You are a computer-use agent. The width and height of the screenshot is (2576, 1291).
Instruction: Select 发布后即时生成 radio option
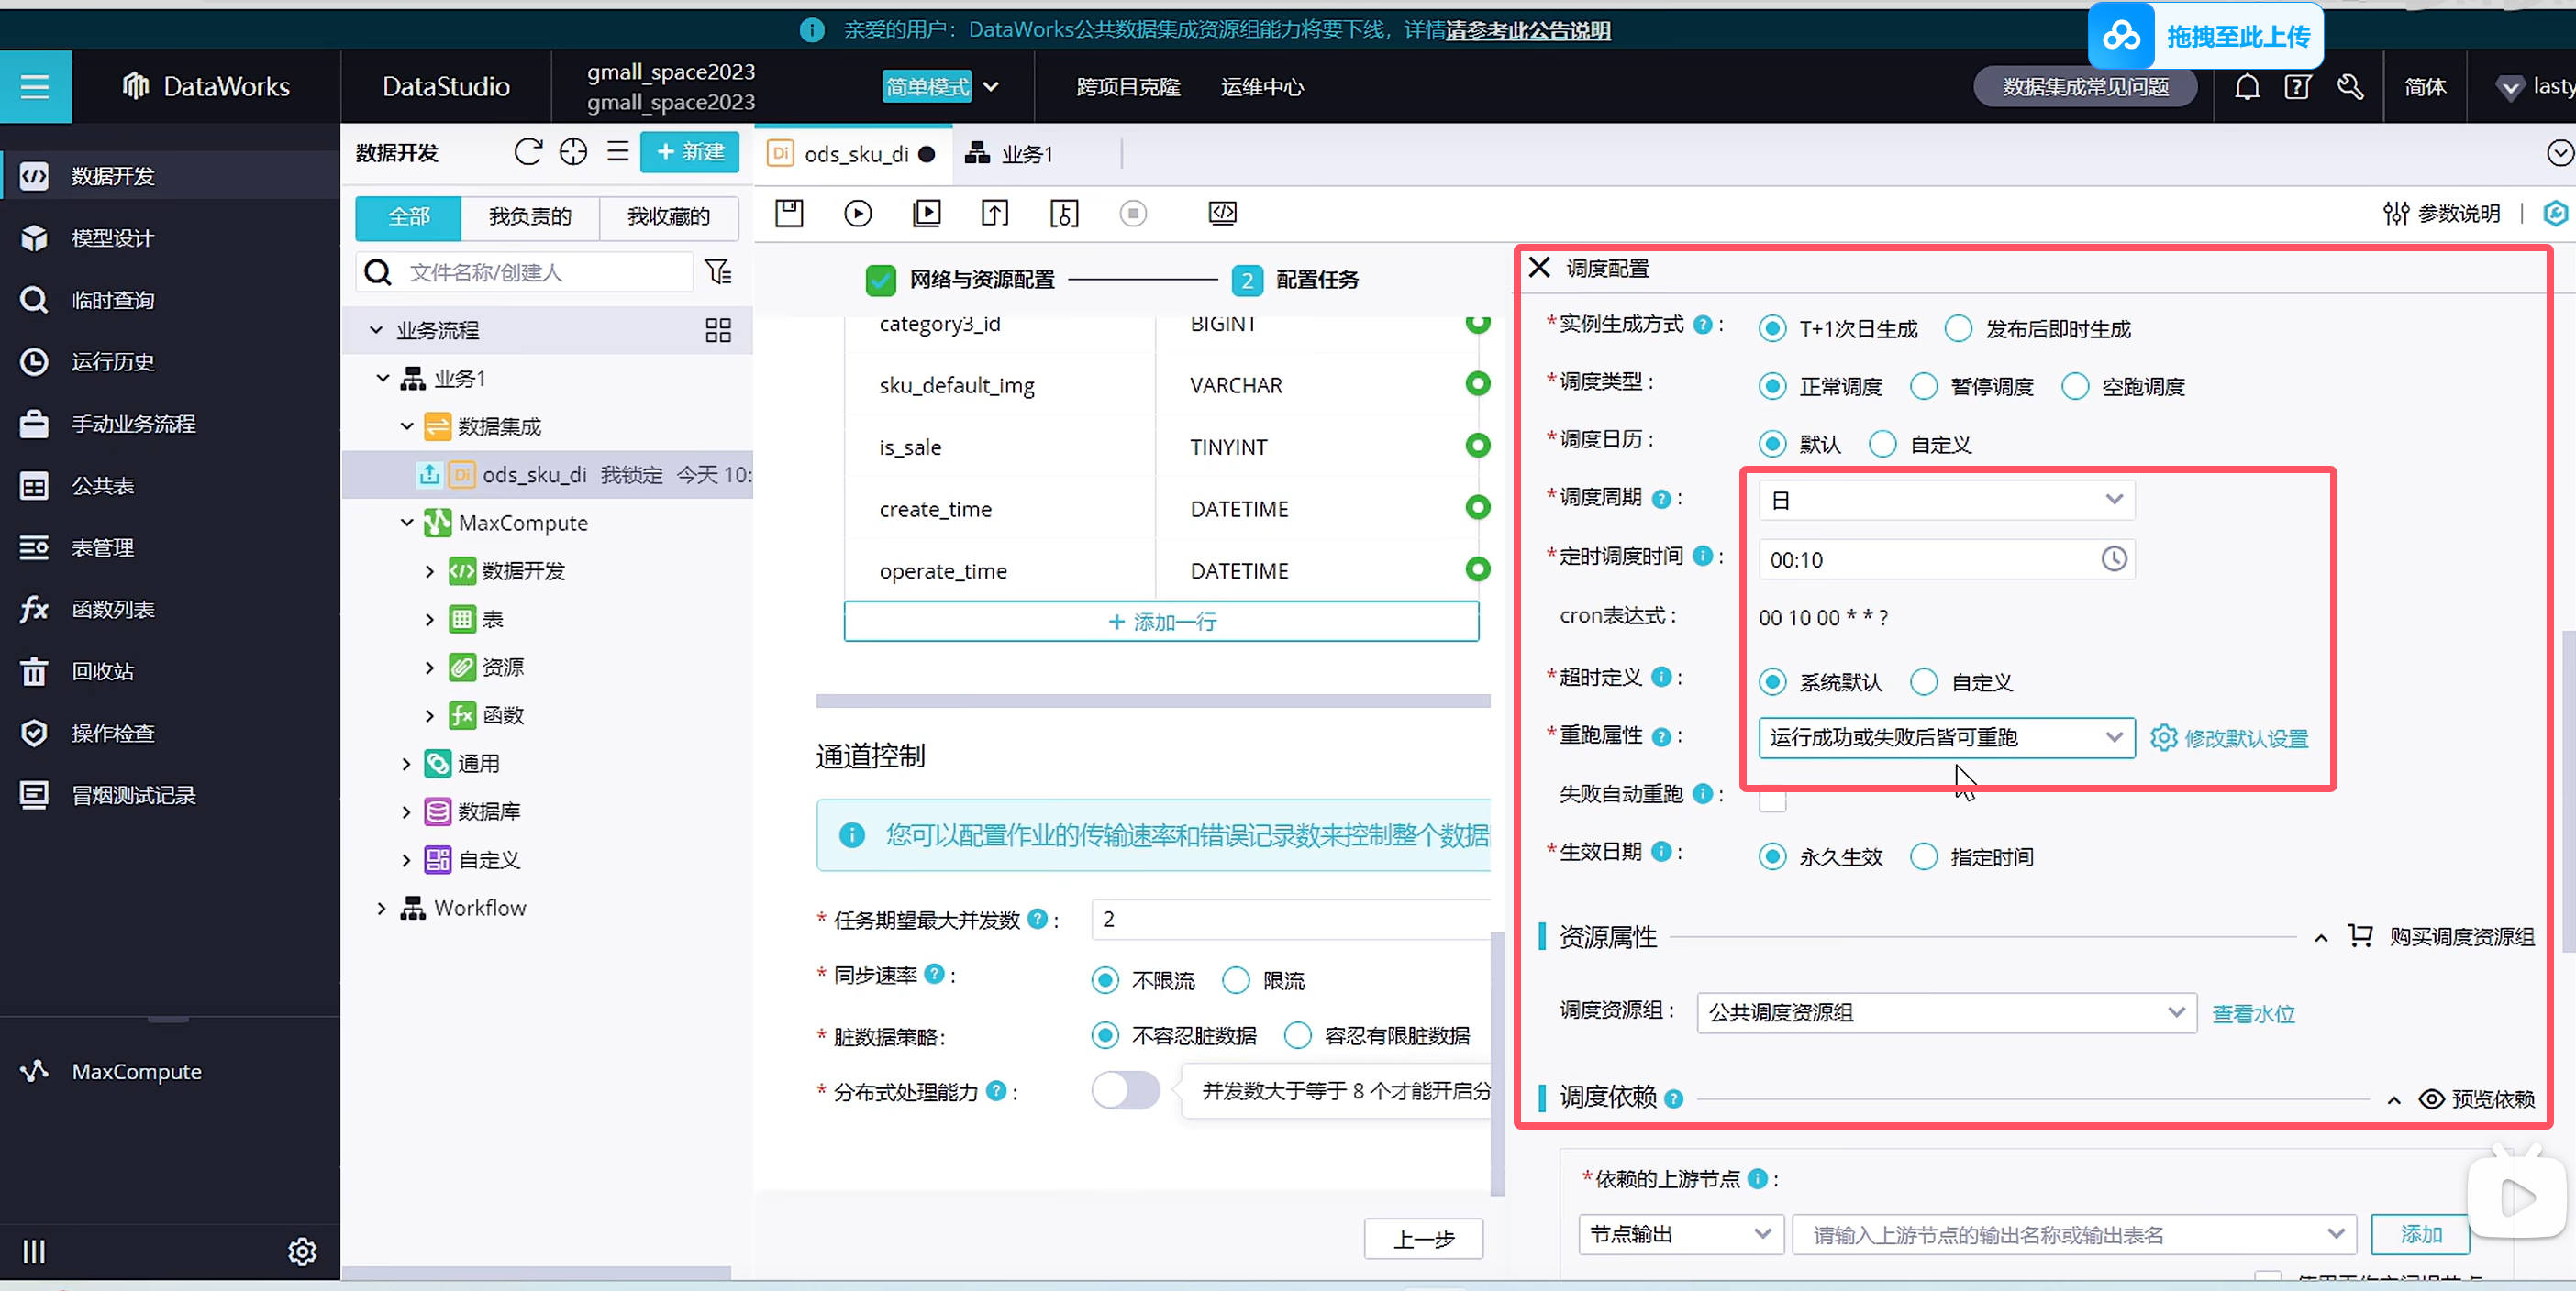click(1958, 329)
